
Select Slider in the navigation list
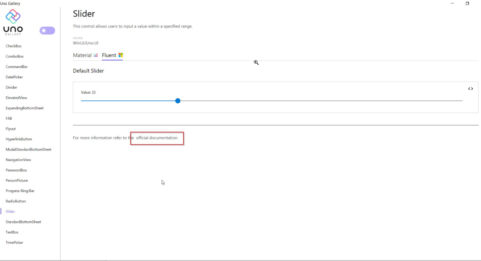(10, 211)
